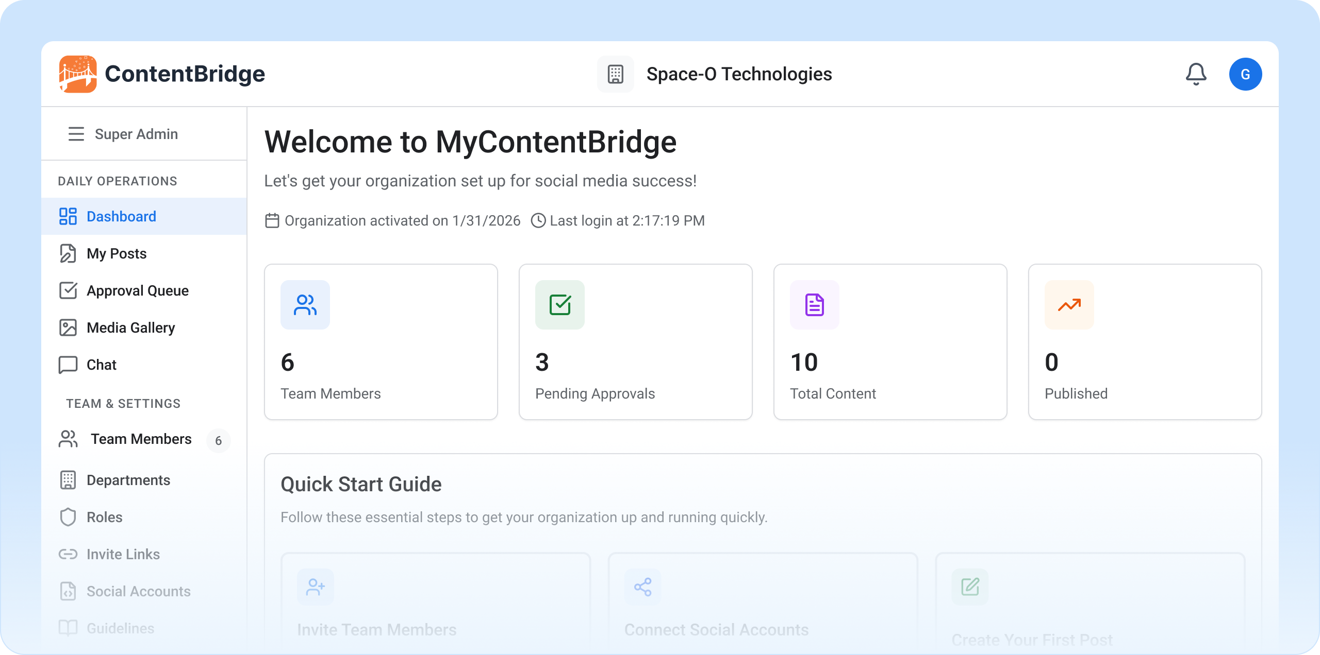Click the ContentBridge bridge logo

78,74
